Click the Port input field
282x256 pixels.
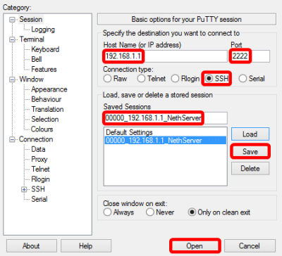click(x=250, y=56)
